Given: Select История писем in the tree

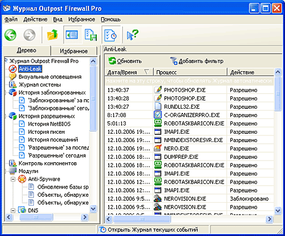Looking at the screenshot, I should coord(46,132).
